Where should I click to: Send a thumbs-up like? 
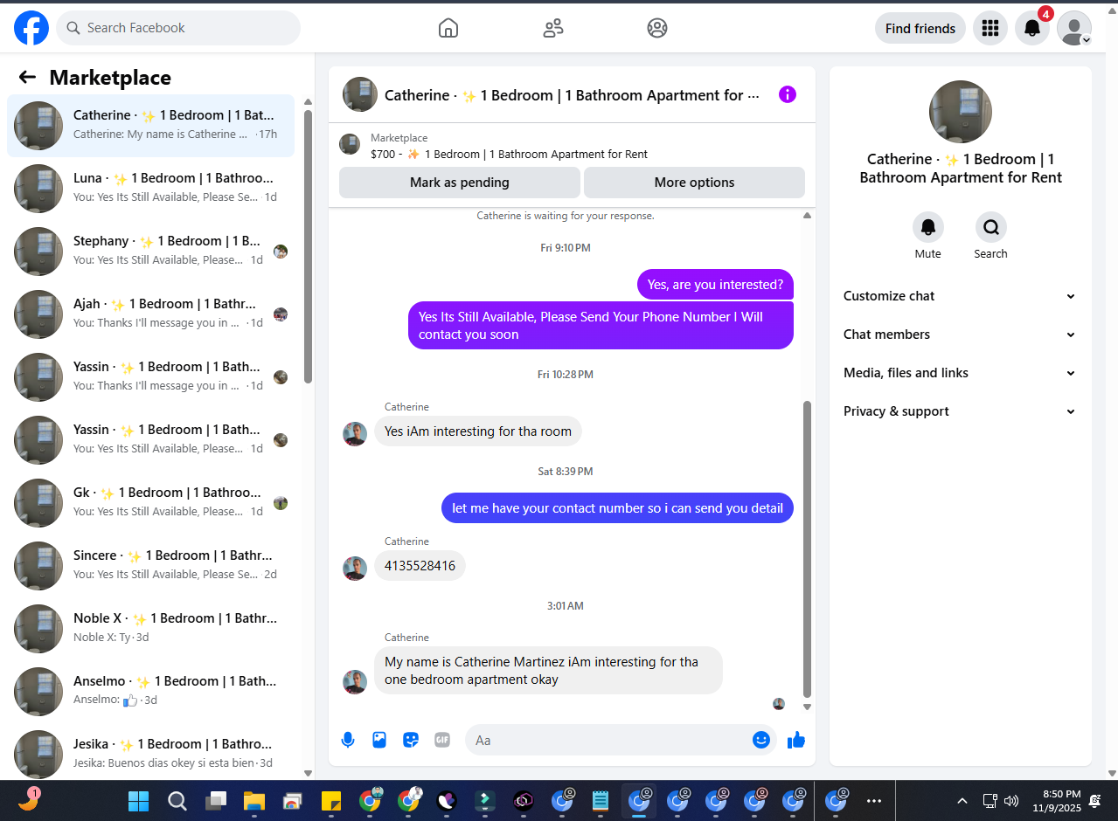(795, 740)
